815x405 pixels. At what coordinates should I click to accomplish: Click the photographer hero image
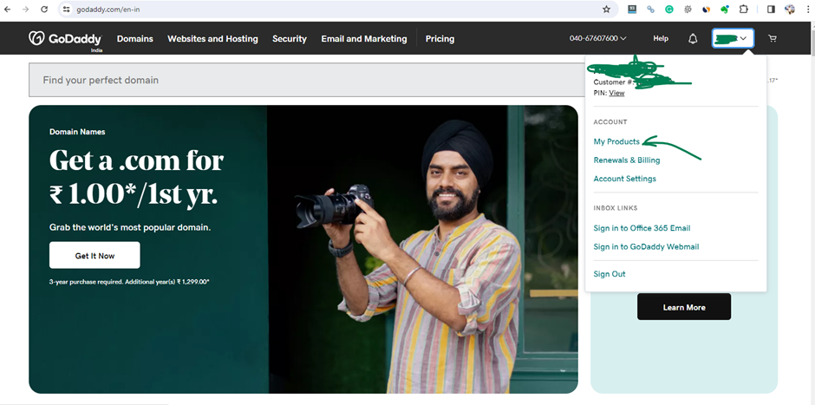422,250
